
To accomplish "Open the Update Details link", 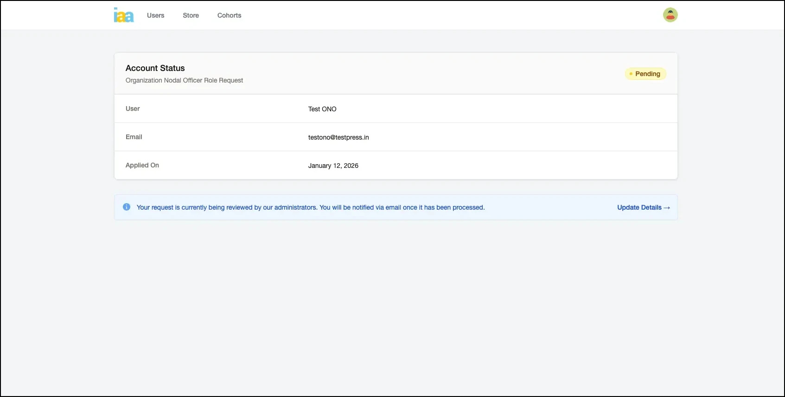I will point(639,207).
